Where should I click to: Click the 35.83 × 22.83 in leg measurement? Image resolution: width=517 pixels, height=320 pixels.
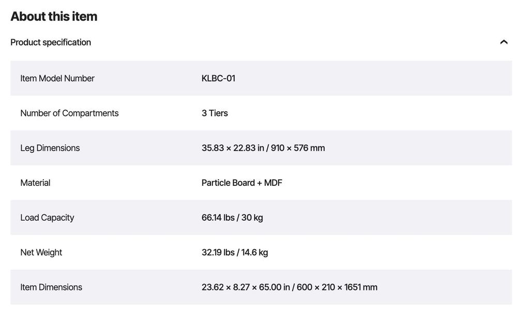point(233,148)
